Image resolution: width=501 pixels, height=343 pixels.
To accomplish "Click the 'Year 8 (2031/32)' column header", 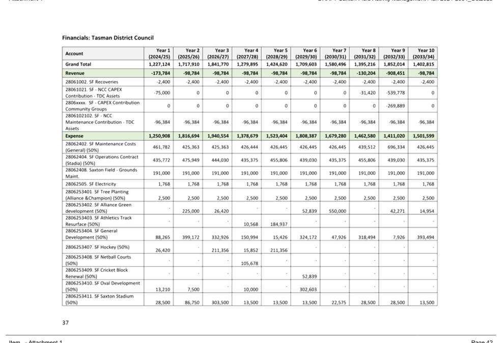I will pyautogui.click(x=365, y=53).
